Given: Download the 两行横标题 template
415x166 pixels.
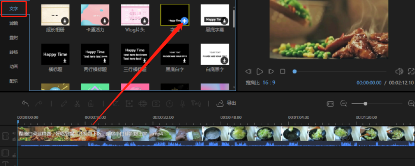Looking at the screenshot, I should tap(105, 60).
